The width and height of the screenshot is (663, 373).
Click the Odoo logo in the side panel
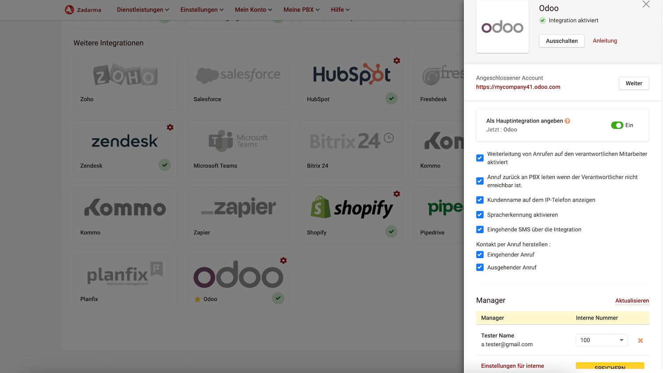(503, 27)
